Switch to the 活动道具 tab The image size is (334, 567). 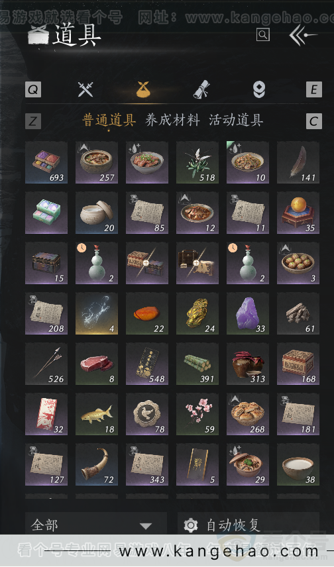pyautogui.click(x=236, y=120)
